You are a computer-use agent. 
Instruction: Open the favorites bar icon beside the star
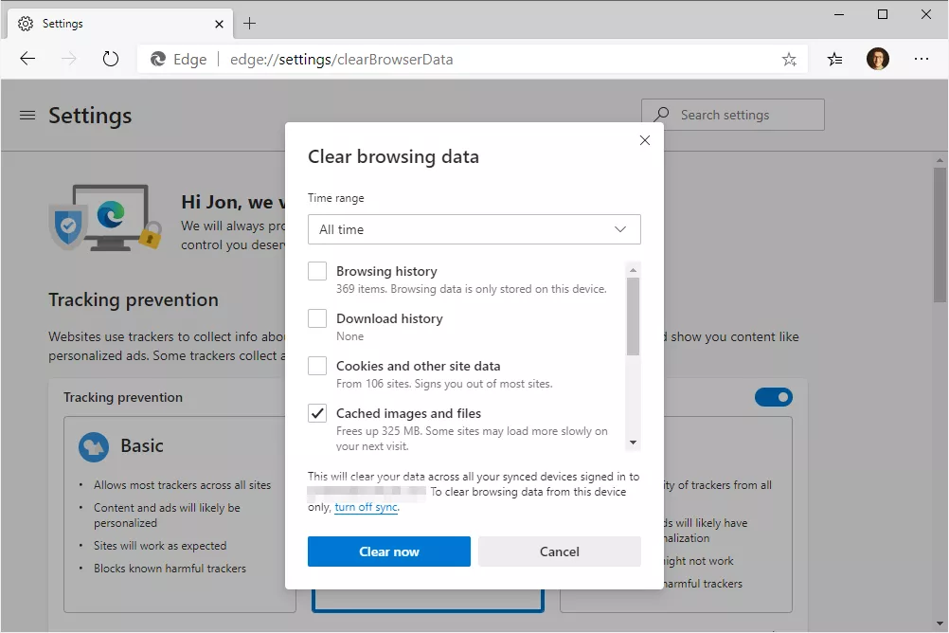834,59
